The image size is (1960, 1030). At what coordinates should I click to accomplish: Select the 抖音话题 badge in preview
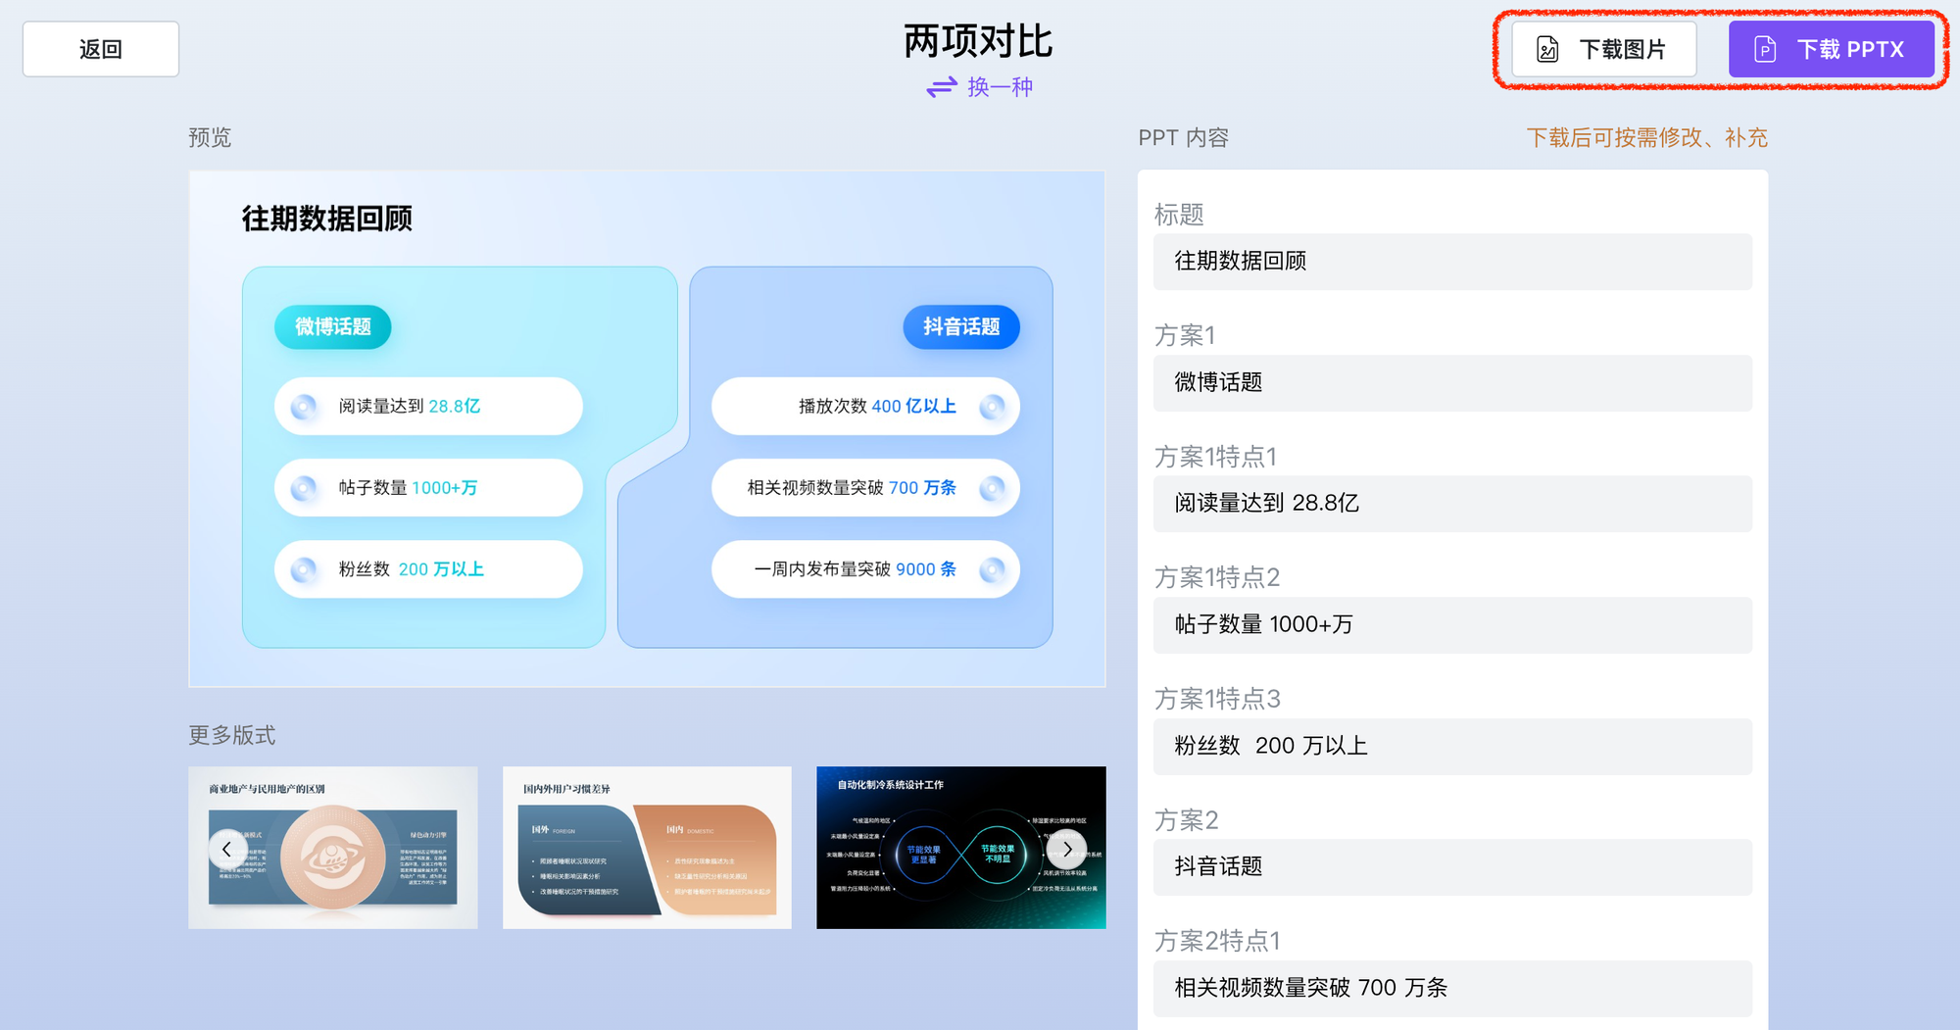pyautogui.click(x=960, y=327)
